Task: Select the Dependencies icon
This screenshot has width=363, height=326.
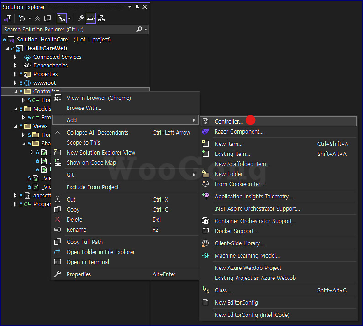Action: click(x=27, y=66)
